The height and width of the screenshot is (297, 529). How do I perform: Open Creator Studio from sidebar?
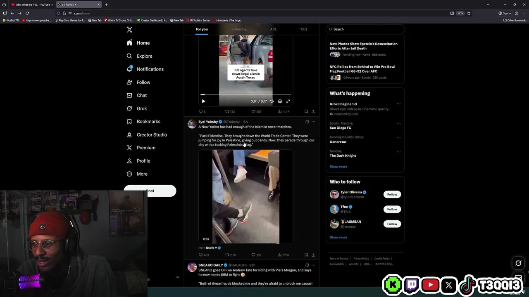point(147,135)
